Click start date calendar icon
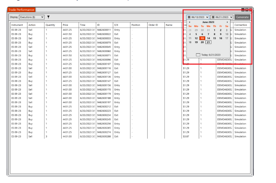276x183 pixels. click(189, 17)
